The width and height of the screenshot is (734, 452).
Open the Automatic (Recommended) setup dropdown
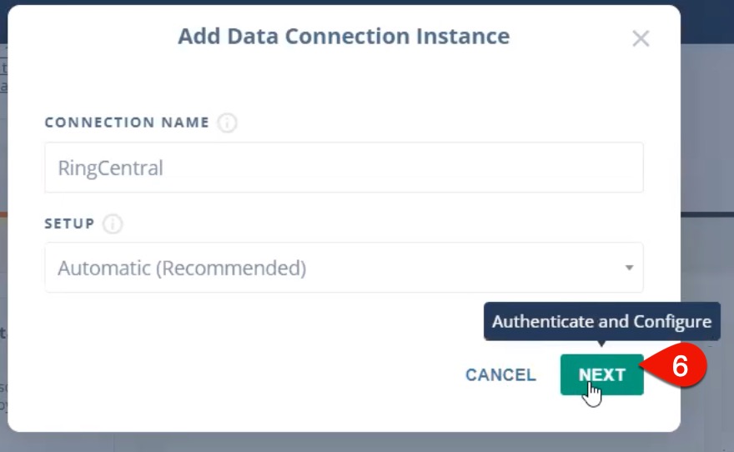click(x=344, y=268)
